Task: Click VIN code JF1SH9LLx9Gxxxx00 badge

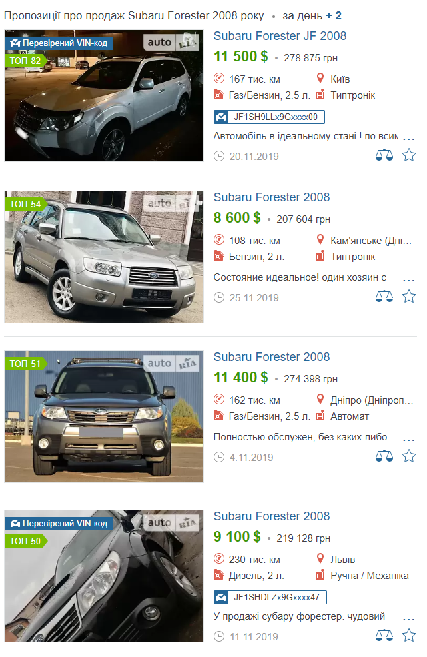Action: point(269,117)
